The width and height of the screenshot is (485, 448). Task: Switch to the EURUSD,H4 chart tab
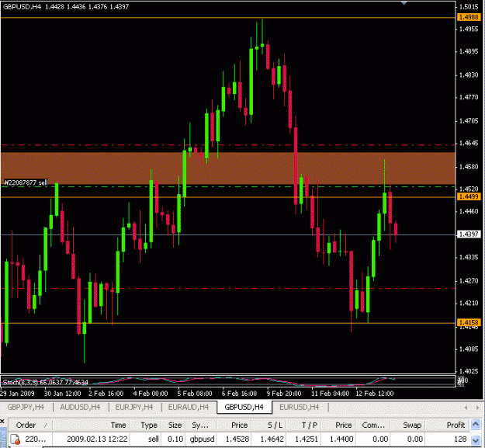[x=299, y=407]
